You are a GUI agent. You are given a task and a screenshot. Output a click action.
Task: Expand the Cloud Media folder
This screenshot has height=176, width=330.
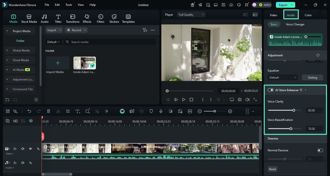tap(7, 60)
